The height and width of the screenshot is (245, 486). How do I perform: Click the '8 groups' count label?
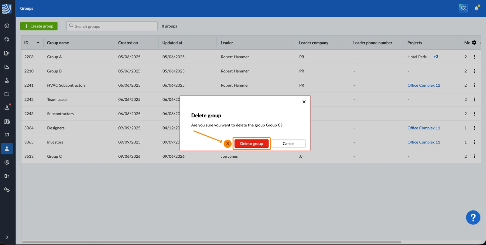[x=169, y=26]
